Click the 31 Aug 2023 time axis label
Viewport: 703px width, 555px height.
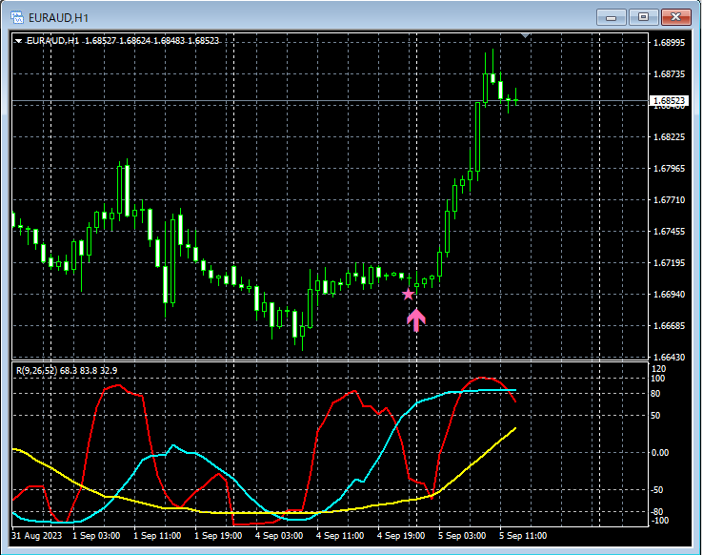pyautogui.click(x=37, y=536)
